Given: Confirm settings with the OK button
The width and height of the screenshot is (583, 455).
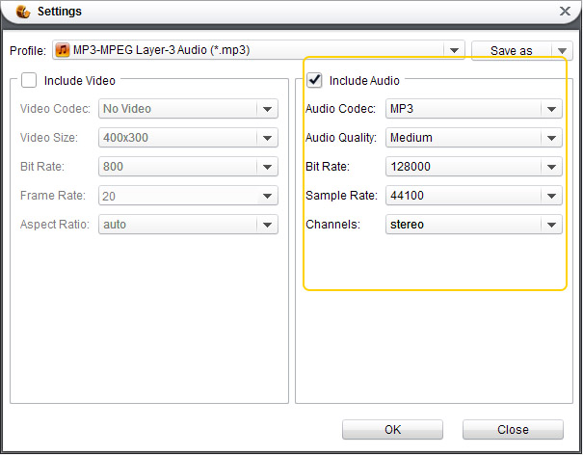Looking at the screenshot, I should coord(392,430).
